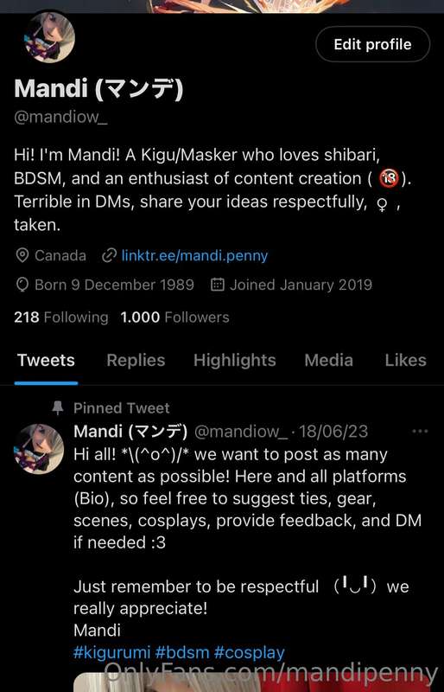
Task: Open the profile avatar picture
Action: (x=49, y=37)
